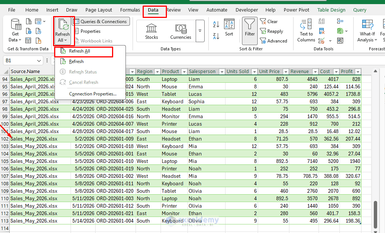Click the From Table/Range icon

point(29,40)
